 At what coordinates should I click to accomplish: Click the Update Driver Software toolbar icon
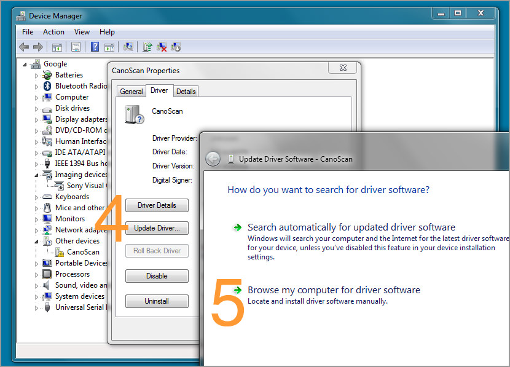coord(147,47)
